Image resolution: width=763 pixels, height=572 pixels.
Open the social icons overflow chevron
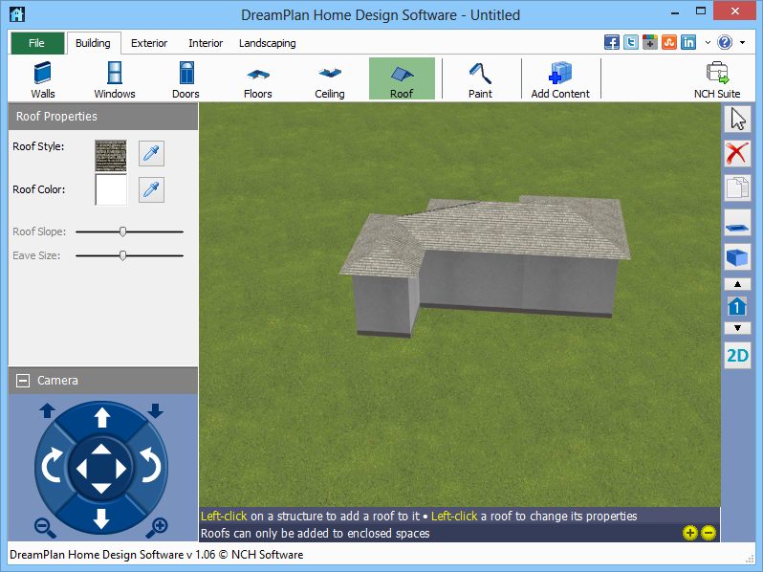(708, 43)
